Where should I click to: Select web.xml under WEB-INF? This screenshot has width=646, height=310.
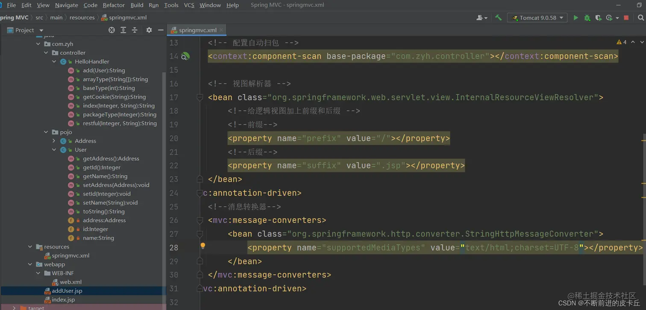70,282
